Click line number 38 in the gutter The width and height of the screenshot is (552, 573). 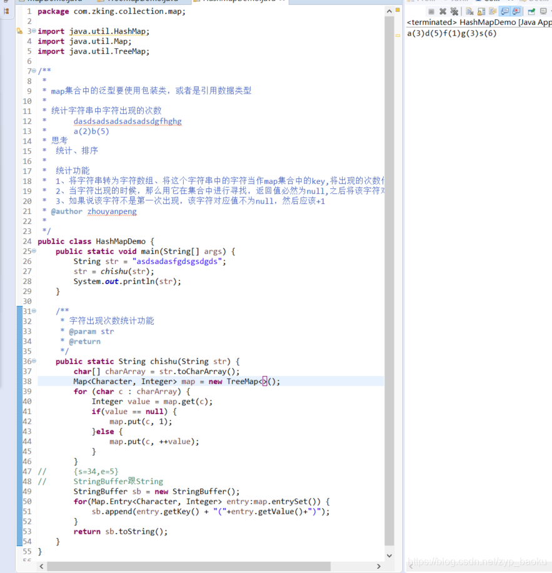pos(28,382)
